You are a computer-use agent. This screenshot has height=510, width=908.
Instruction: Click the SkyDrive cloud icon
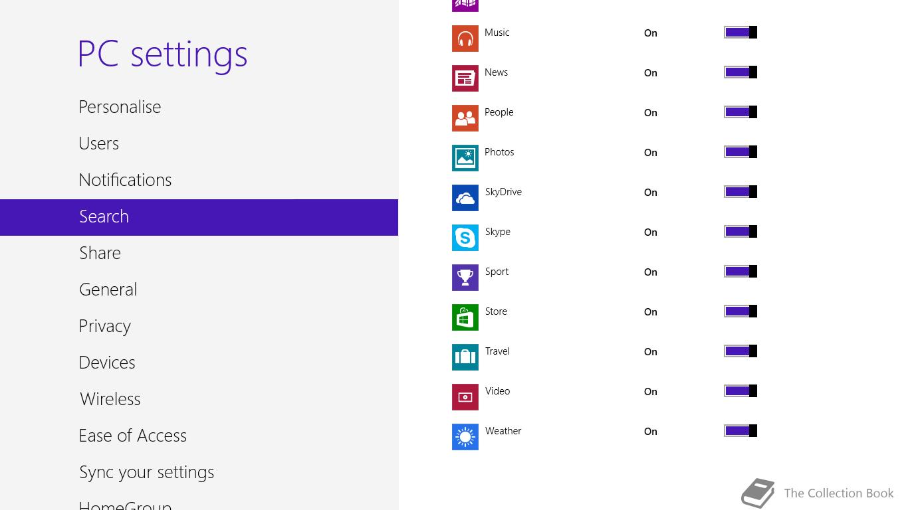pos(465,198)
